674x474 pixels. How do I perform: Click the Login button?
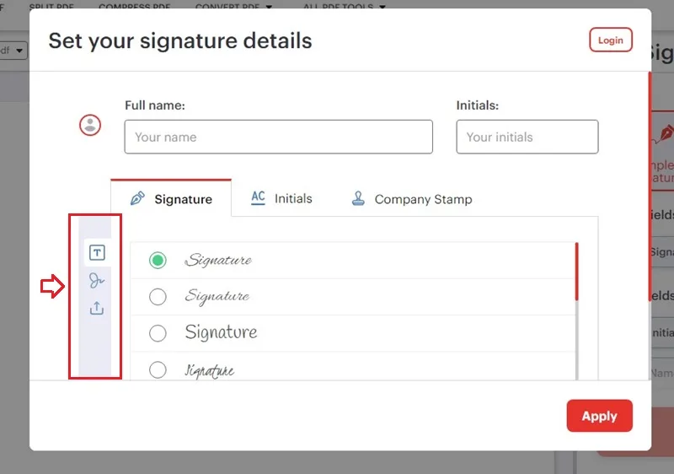[610, 40]
